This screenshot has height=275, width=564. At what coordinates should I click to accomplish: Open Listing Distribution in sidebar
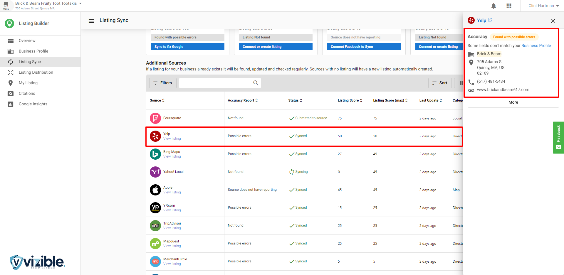36,72
